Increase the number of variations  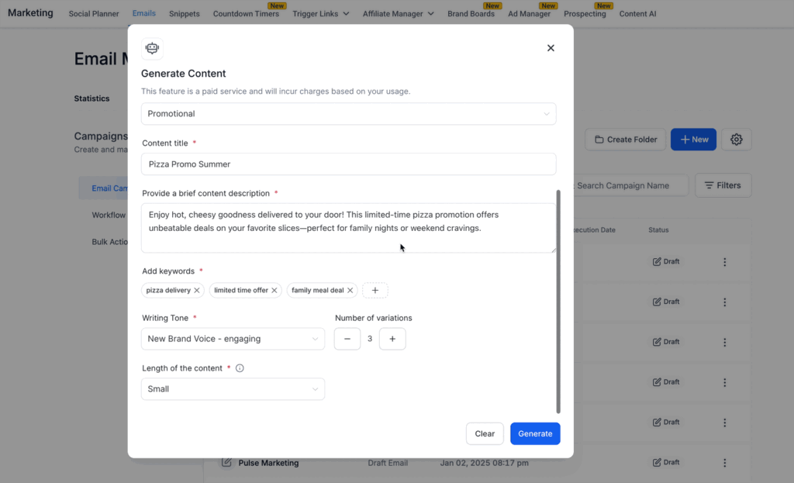point(392,339)
